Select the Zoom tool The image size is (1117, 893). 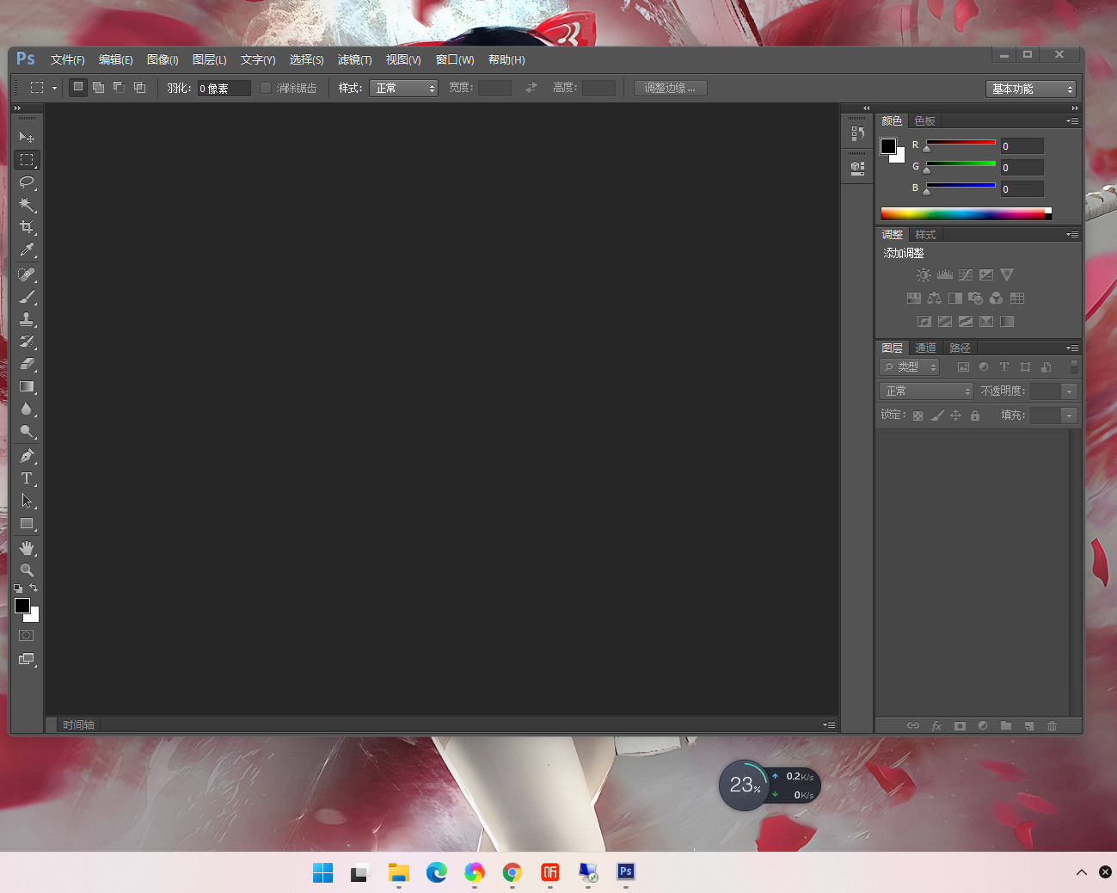27,570
